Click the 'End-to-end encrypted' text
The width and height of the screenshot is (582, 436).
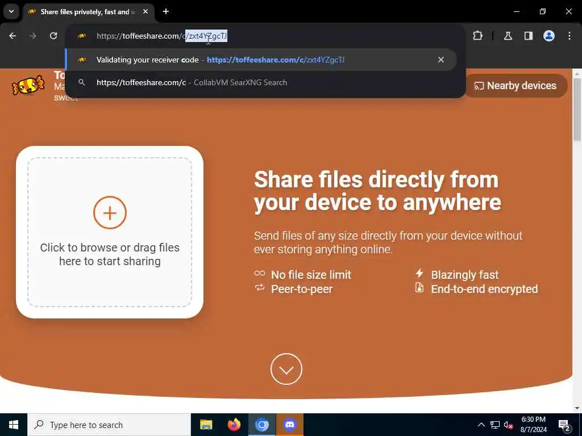484,289
